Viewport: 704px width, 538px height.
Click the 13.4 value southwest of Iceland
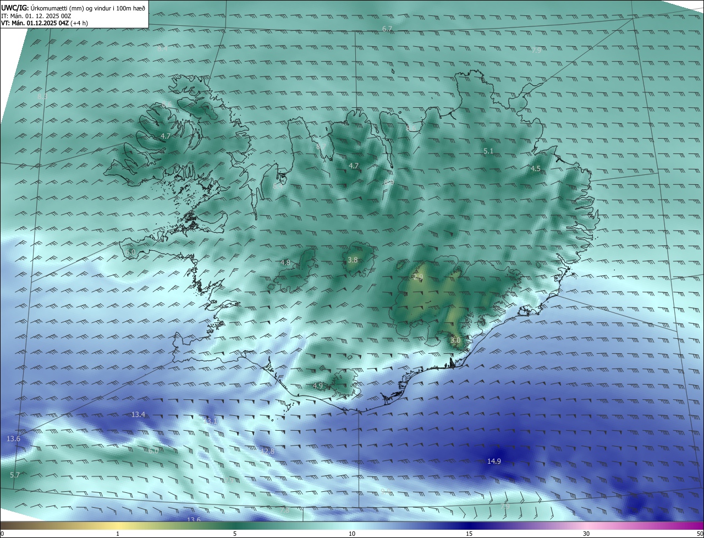click(139, 414)
